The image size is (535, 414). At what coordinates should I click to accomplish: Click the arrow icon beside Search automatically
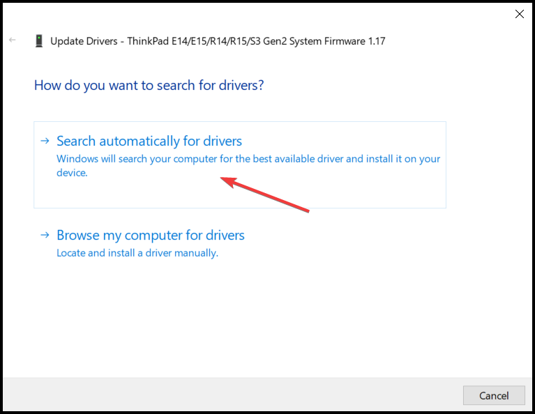coord(45,141)
